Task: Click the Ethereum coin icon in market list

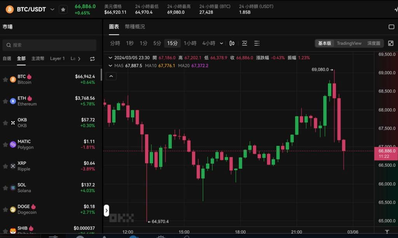Action: click(x=13, y=101)
